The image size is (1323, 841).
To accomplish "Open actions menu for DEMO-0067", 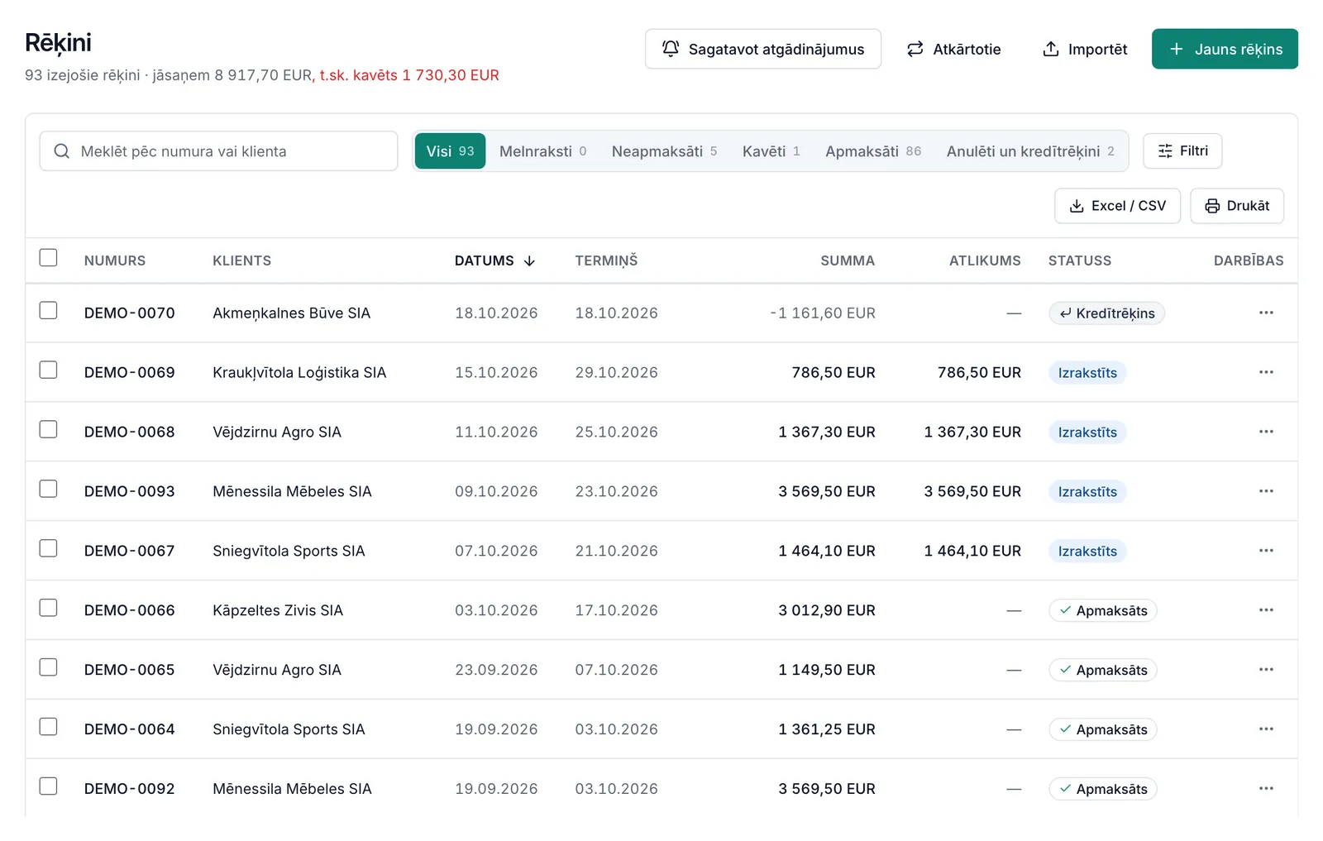I will coord(1266,551).
